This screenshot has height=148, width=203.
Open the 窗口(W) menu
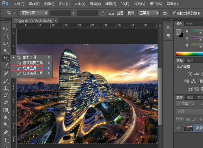tap(156, 4)
